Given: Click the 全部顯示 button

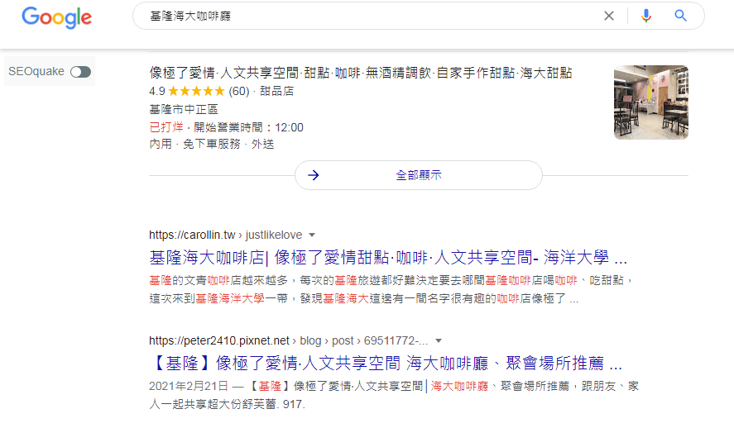Looking at the screenshot, I should [419, 175].
